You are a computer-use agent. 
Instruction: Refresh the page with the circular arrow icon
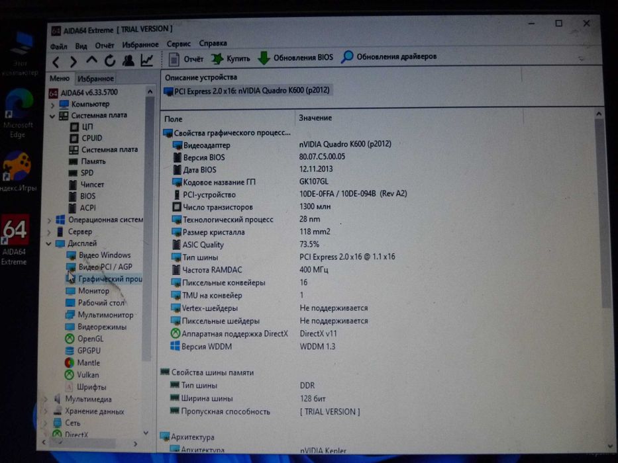(109, 60)
